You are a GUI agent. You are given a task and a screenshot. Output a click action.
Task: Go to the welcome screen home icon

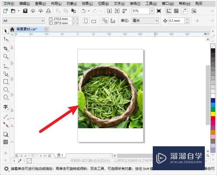tap(12, 30)
